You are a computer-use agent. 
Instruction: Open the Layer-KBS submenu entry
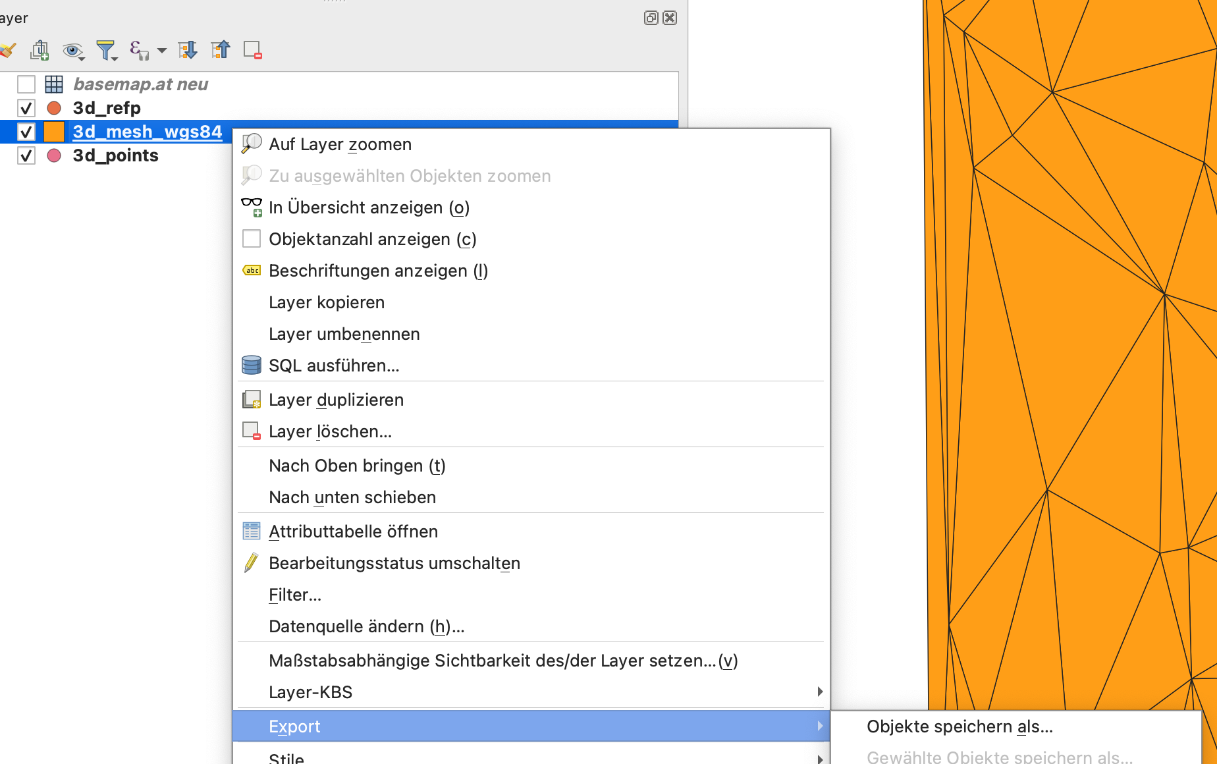pyautogui.click(x=531, y=692)
